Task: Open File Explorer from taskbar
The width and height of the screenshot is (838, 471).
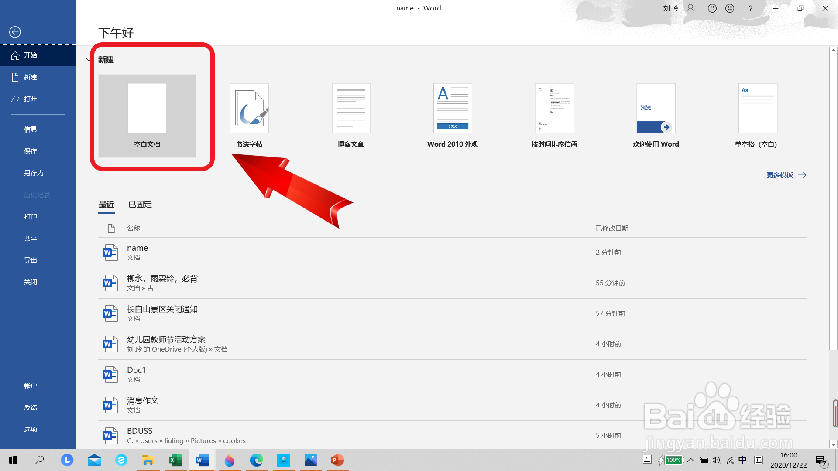Action: [148, 460]
